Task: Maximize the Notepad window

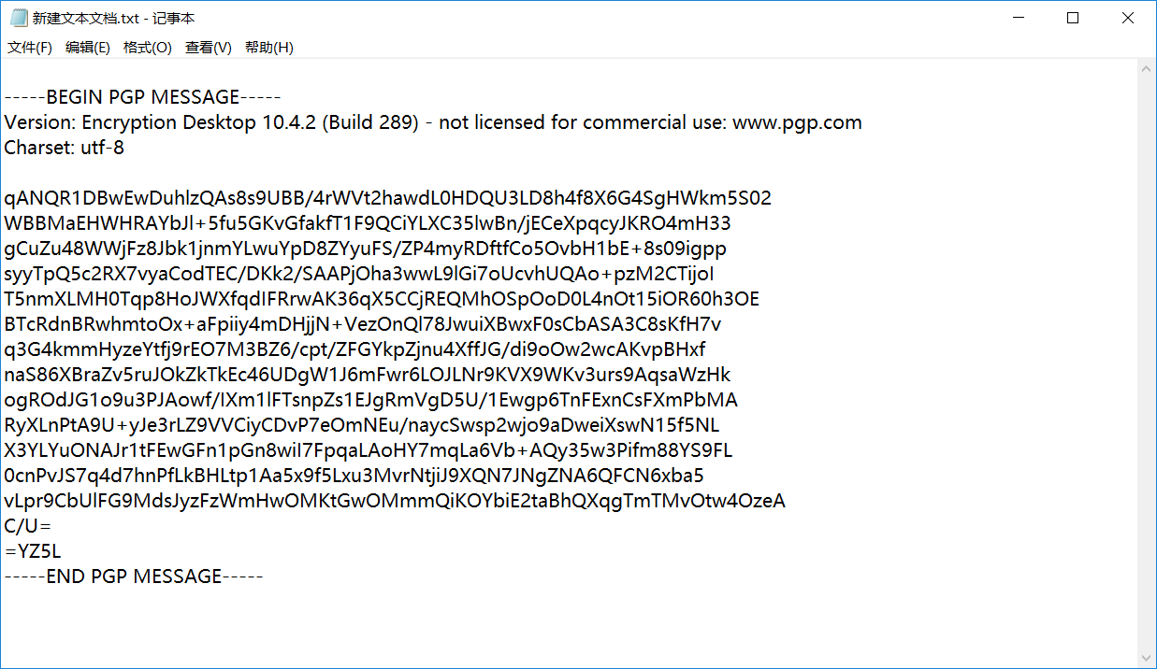Action: pos(1072,17)
